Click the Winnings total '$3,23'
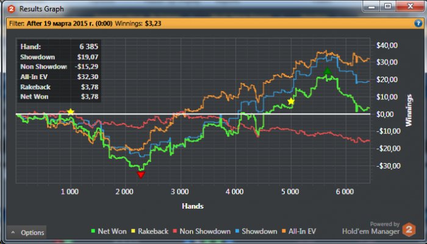Viewport: 427px width, 244px height. coord(153,23)
